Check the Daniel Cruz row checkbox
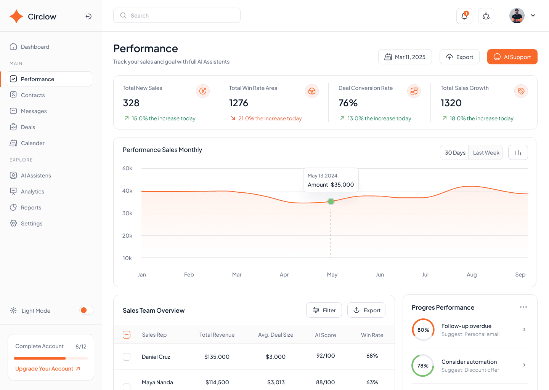This screenshot has width=549, height=390. click(127, 357)
